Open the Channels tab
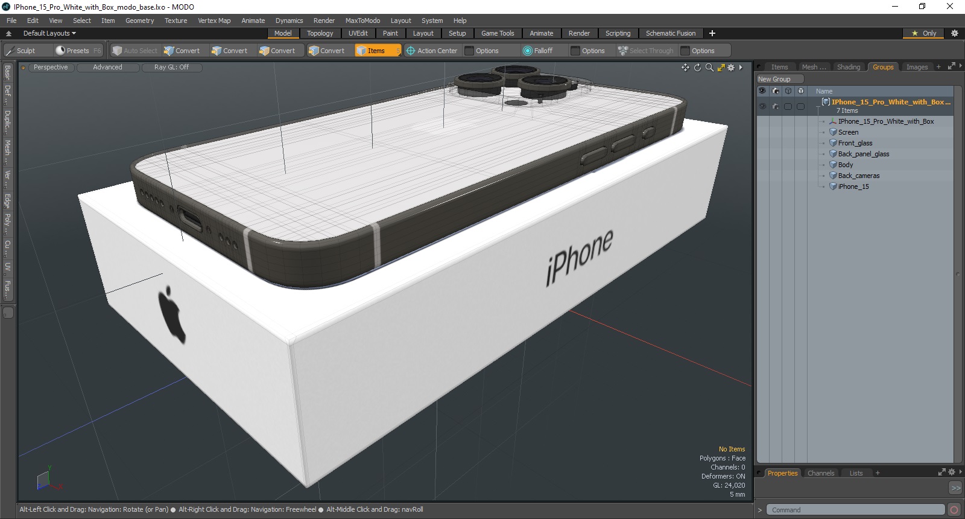Screen dimensions: 965x519 pyautogui.click(x=820, y=473)
